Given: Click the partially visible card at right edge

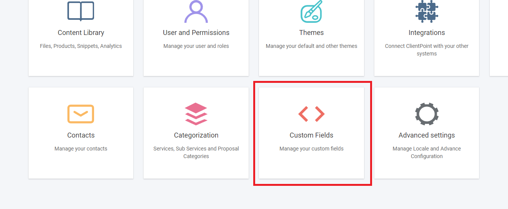Looking at the screenshot, I should 499,38.
